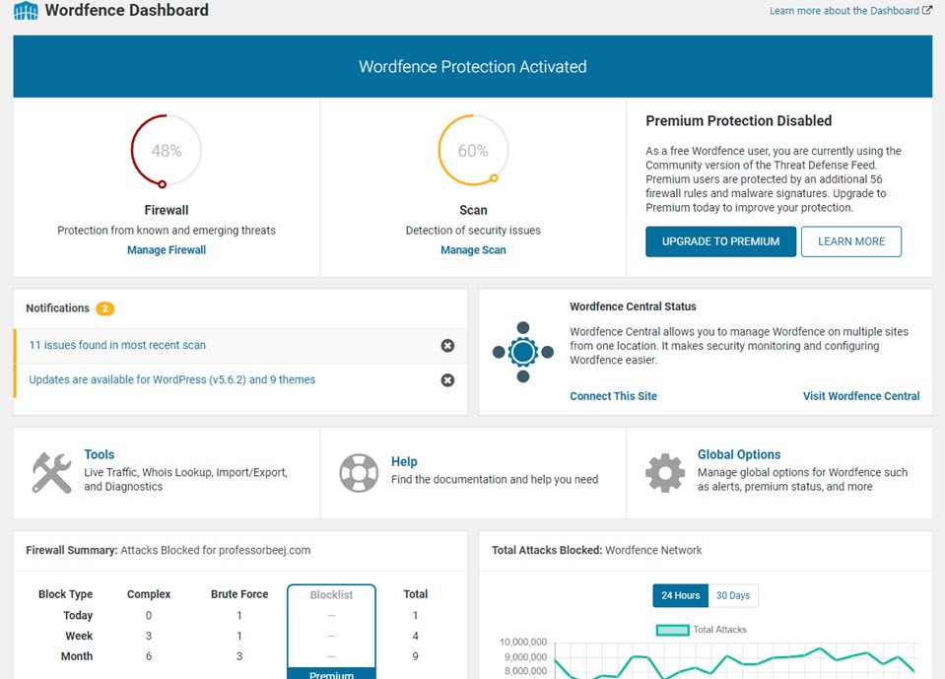Click the Wordfence Central network hub icon

tap(522, 350)
